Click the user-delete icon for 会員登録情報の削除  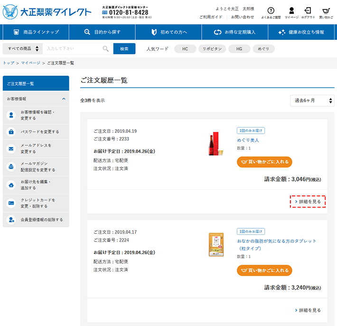(11, 220)
